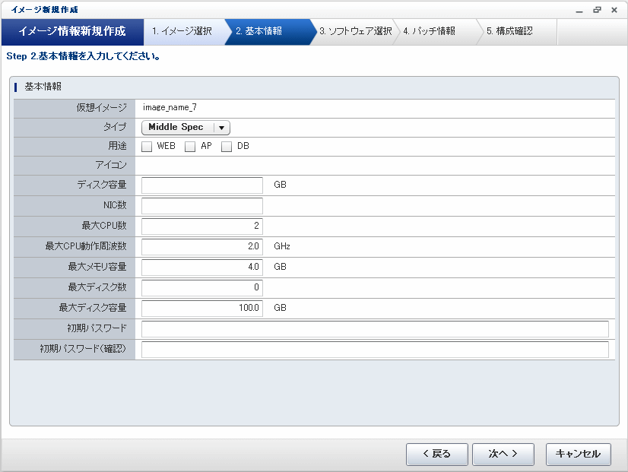628x472 pixels.
Task: Focus the 初期パスワード(確認) field
Action: [375, 350]
